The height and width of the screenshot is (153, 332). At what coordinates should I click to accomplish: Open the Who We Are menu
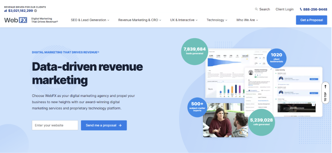point(247,20)
